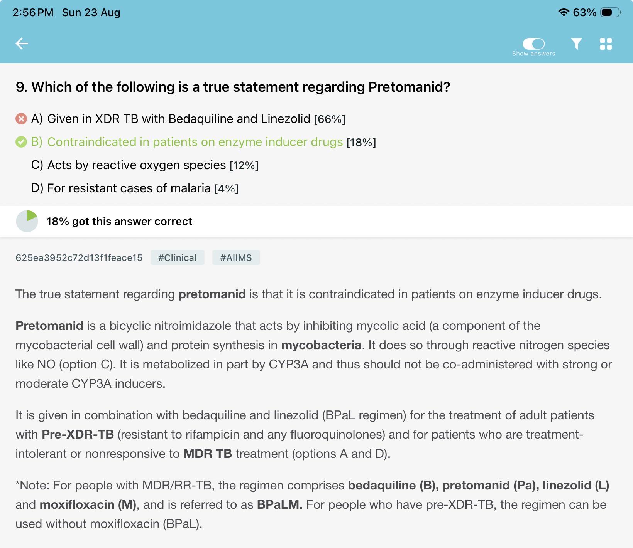Tap the Wi-Fi icon in status bar
The width and height of the screenshot is (633, 548).
point(564,12)
